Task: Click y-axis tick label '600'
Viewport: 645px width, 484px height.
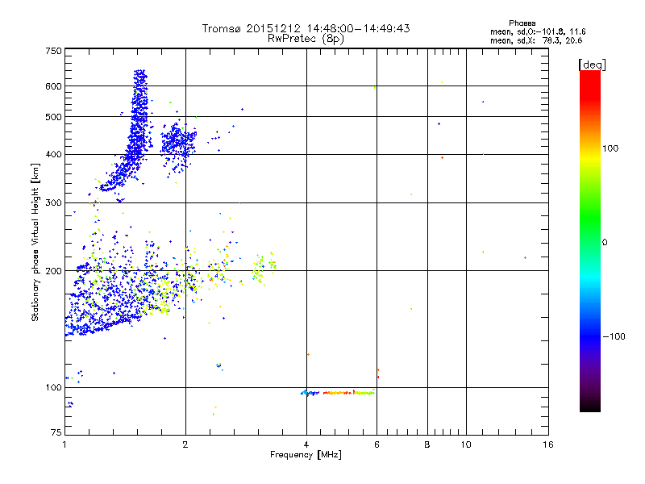Action: [x=53, y=86]
